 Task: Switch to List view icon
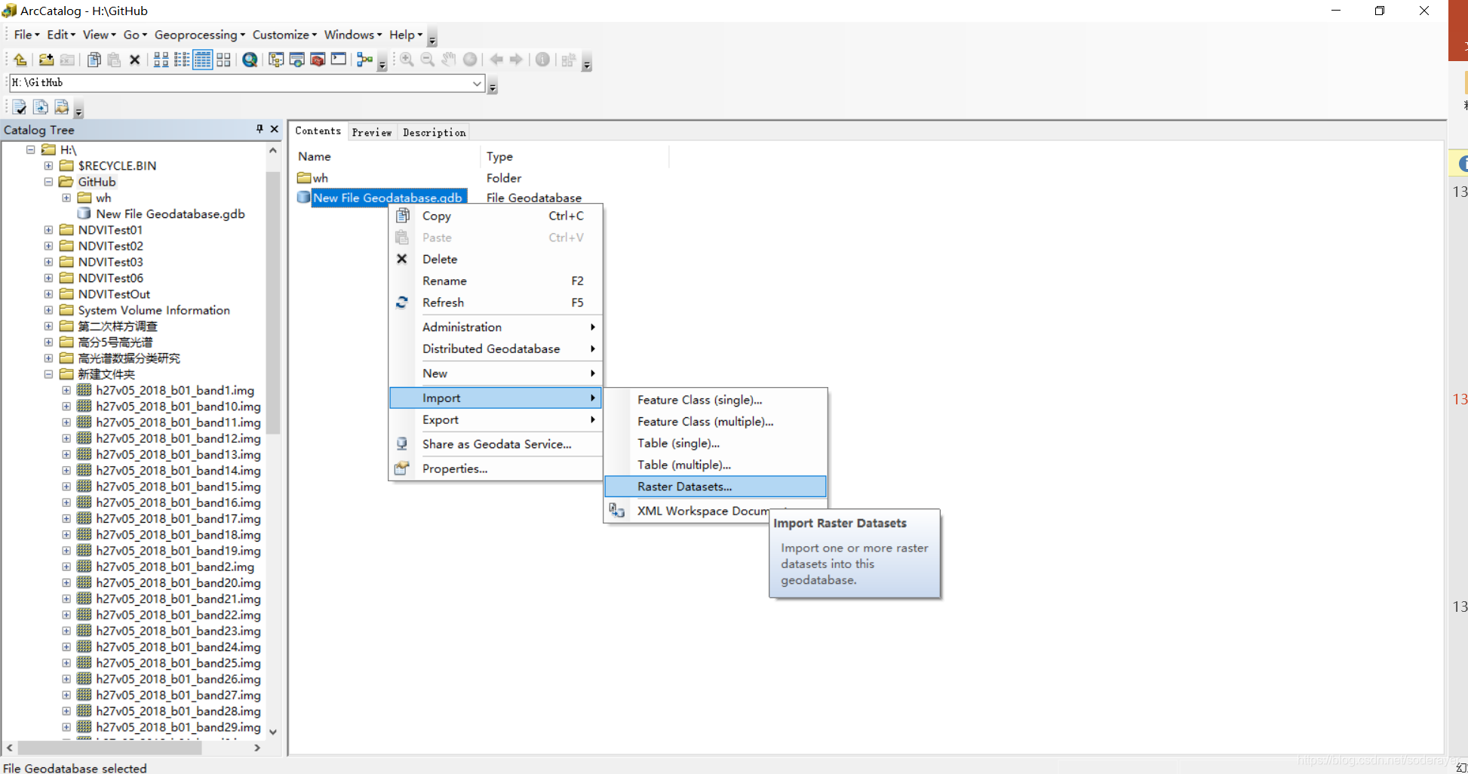coord(182,60)
